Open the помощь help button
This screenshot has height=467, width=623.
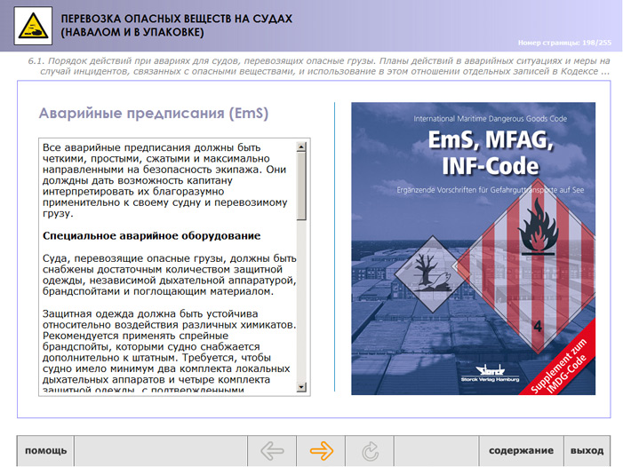45,451
